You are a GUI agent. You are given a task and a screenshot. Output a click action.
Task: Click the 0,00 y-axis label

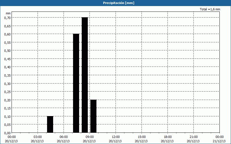tap(8, 133)
